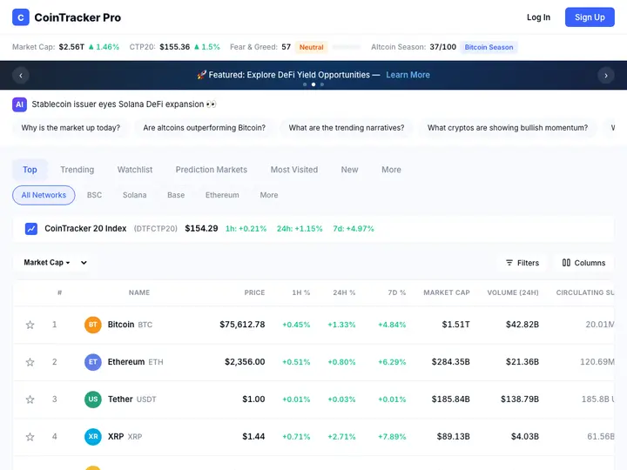Select the Base network filter
This screenshot has height=470, width=627.
coord(176,195)
